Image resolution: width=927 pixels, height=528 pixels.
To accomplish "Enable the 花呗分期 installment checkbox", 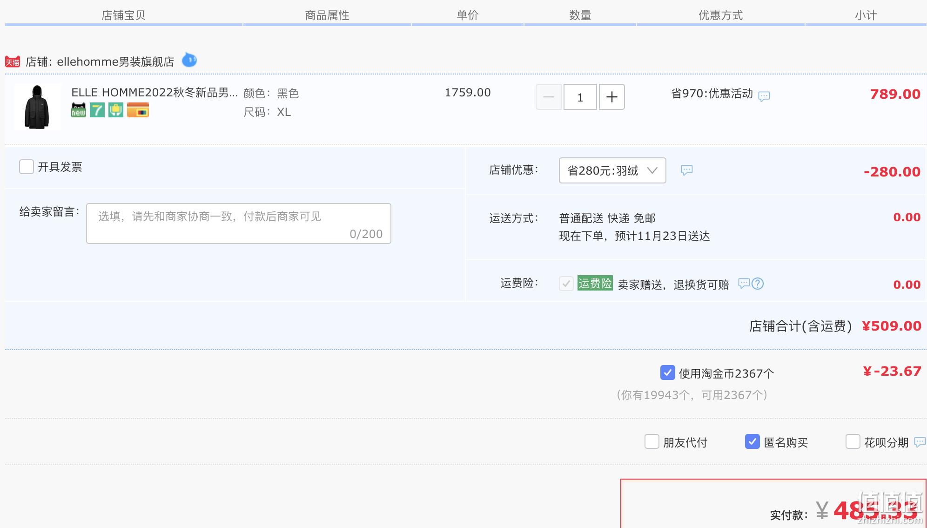I will [x=853, y=441].
